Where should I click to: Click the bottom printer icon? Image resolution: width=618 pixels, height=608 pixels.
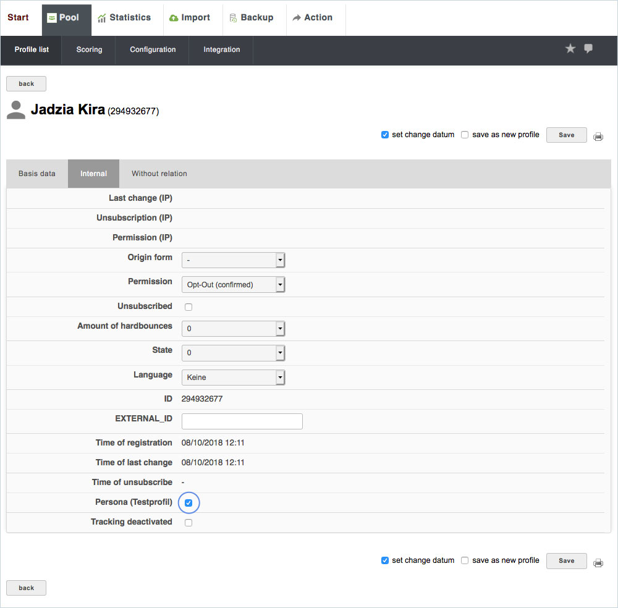click(598, 562)
